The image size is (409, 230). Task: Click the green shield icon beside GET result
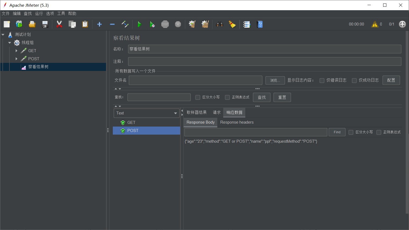(x=123, y=123)
